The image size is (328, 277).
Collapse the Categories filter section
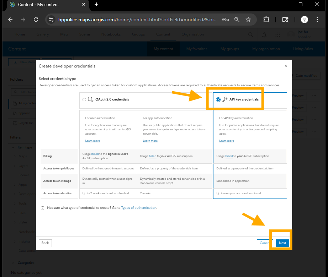coord(13,263)
